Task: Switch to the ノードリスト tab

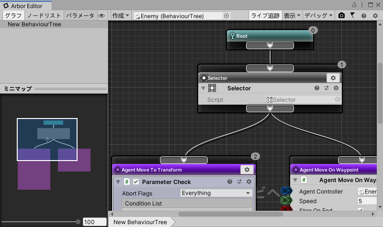Action: point(44,16)
